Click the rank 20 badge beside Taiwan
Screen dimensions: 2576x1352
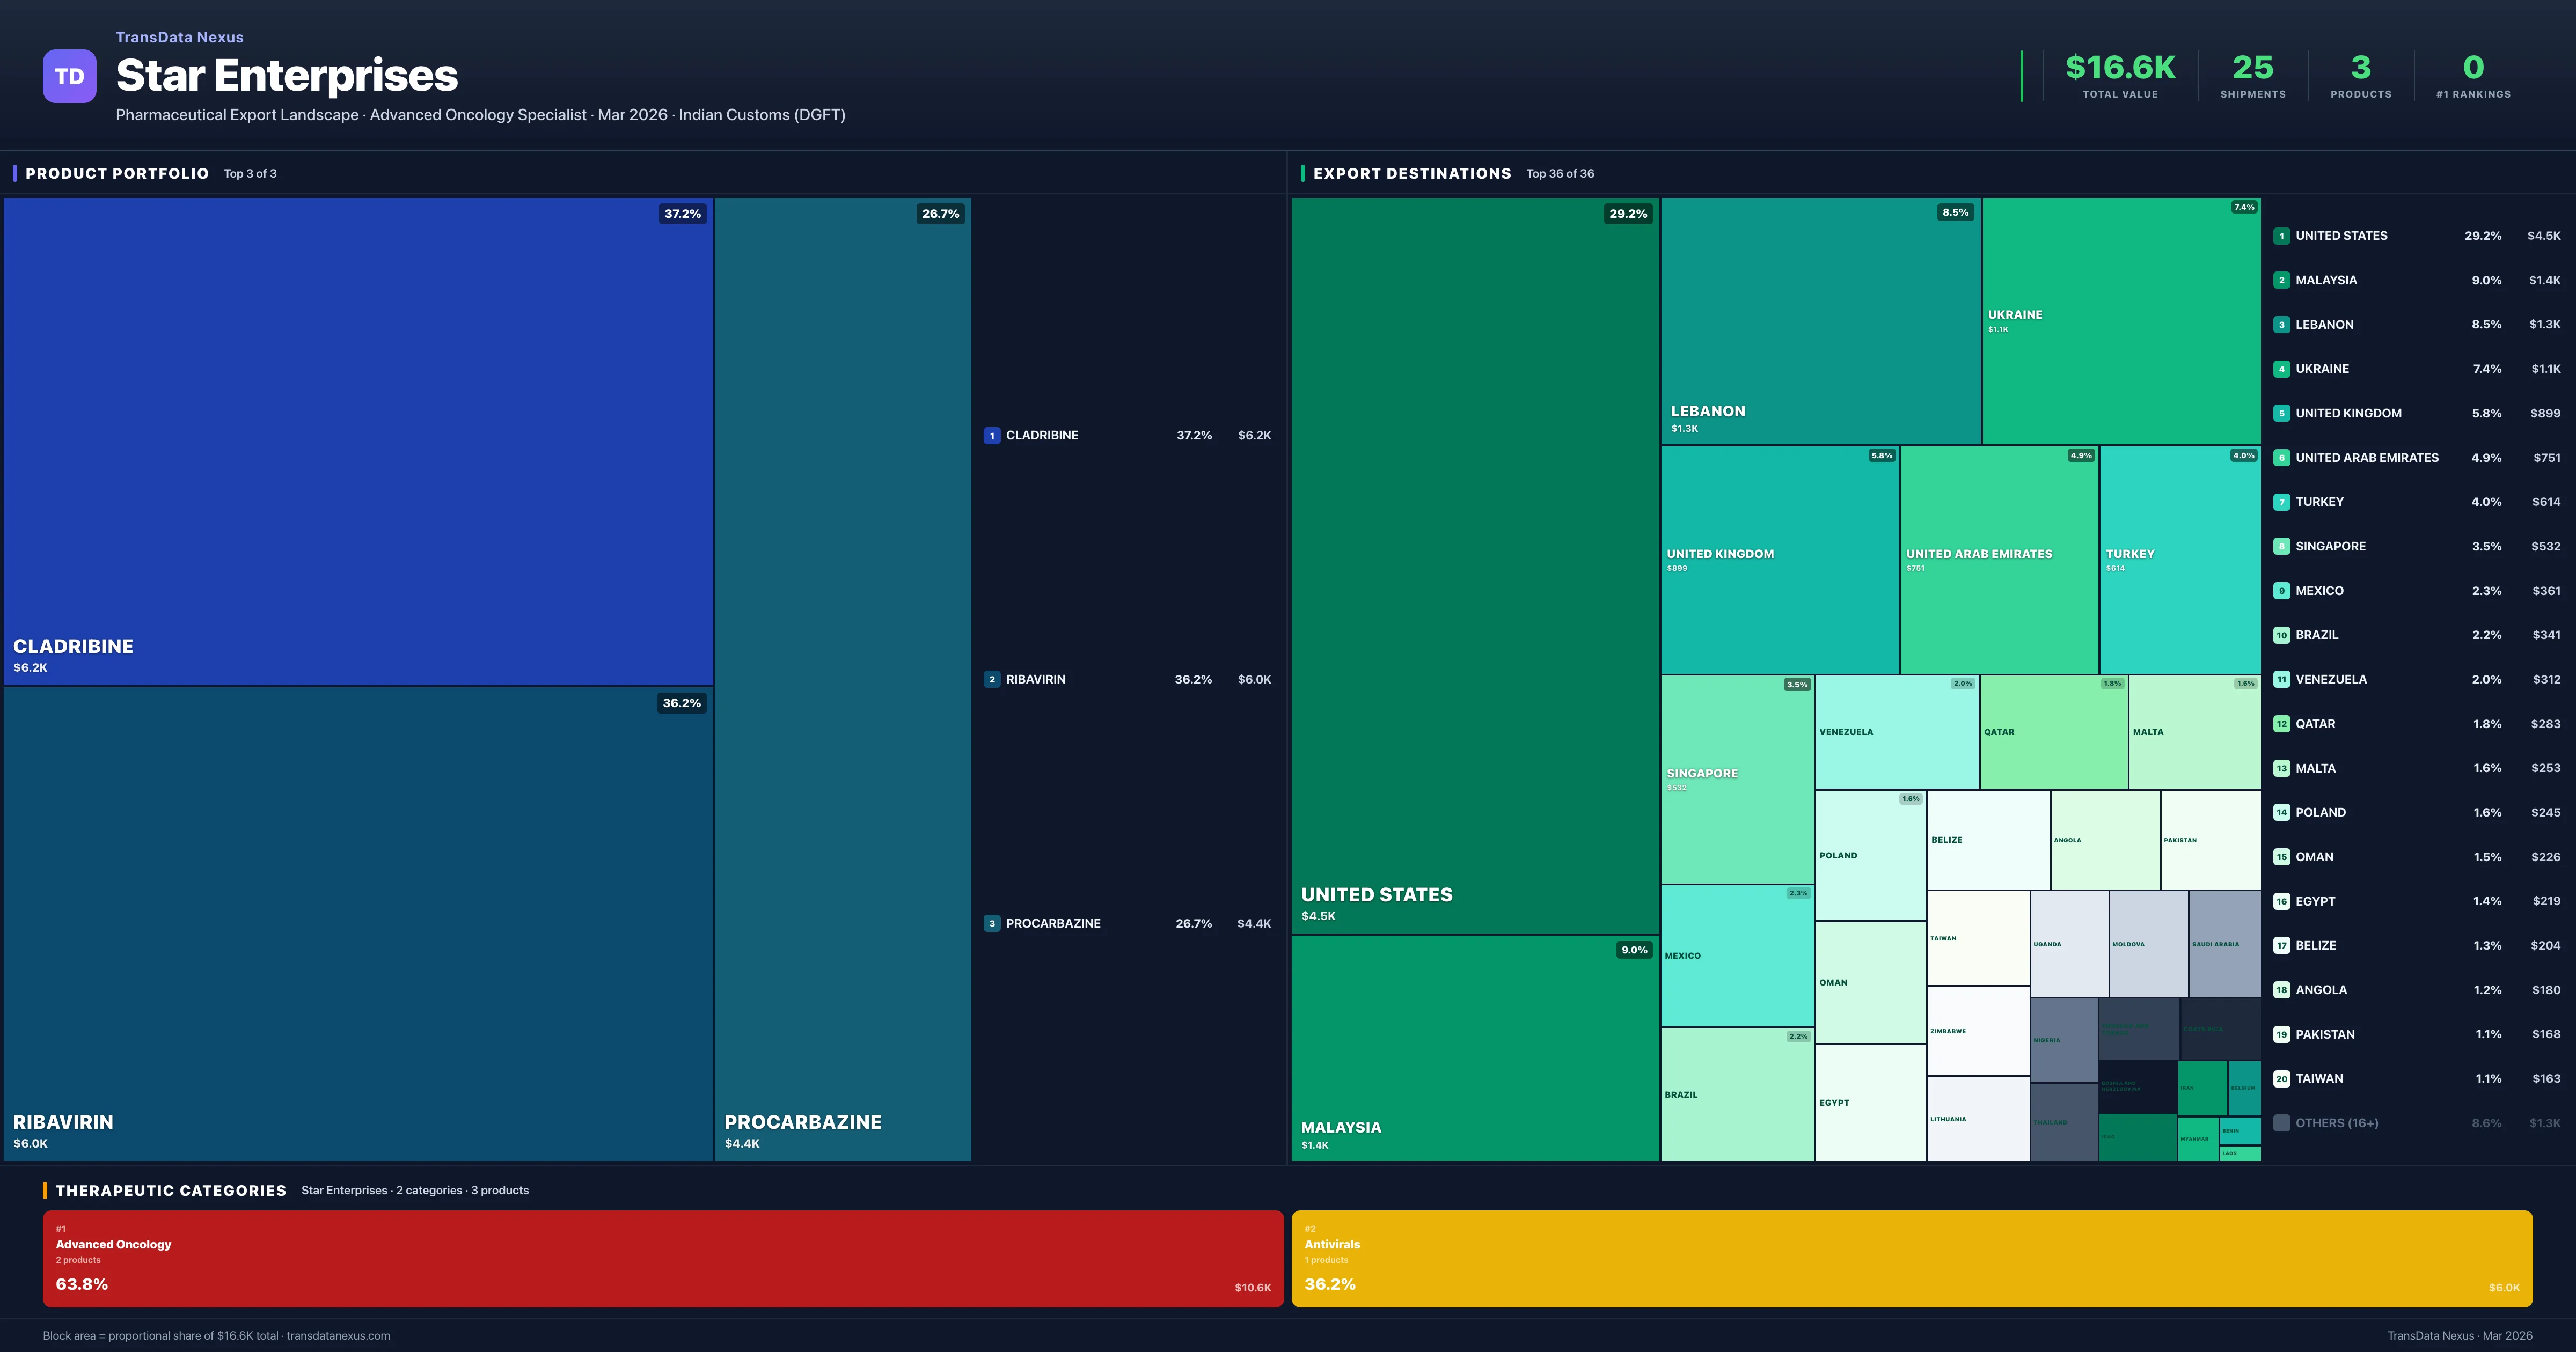2281,1079
